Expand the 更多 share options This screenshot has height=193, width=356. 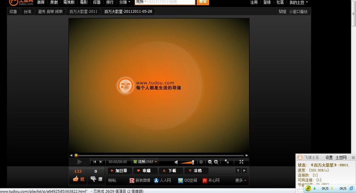click(240, 180)
